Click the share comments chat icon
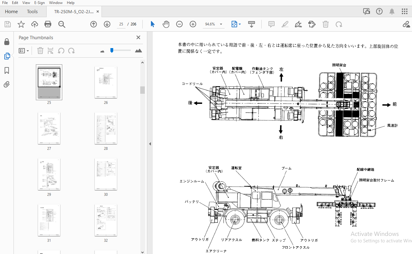 pyautogui.click(x=367, y=11)
